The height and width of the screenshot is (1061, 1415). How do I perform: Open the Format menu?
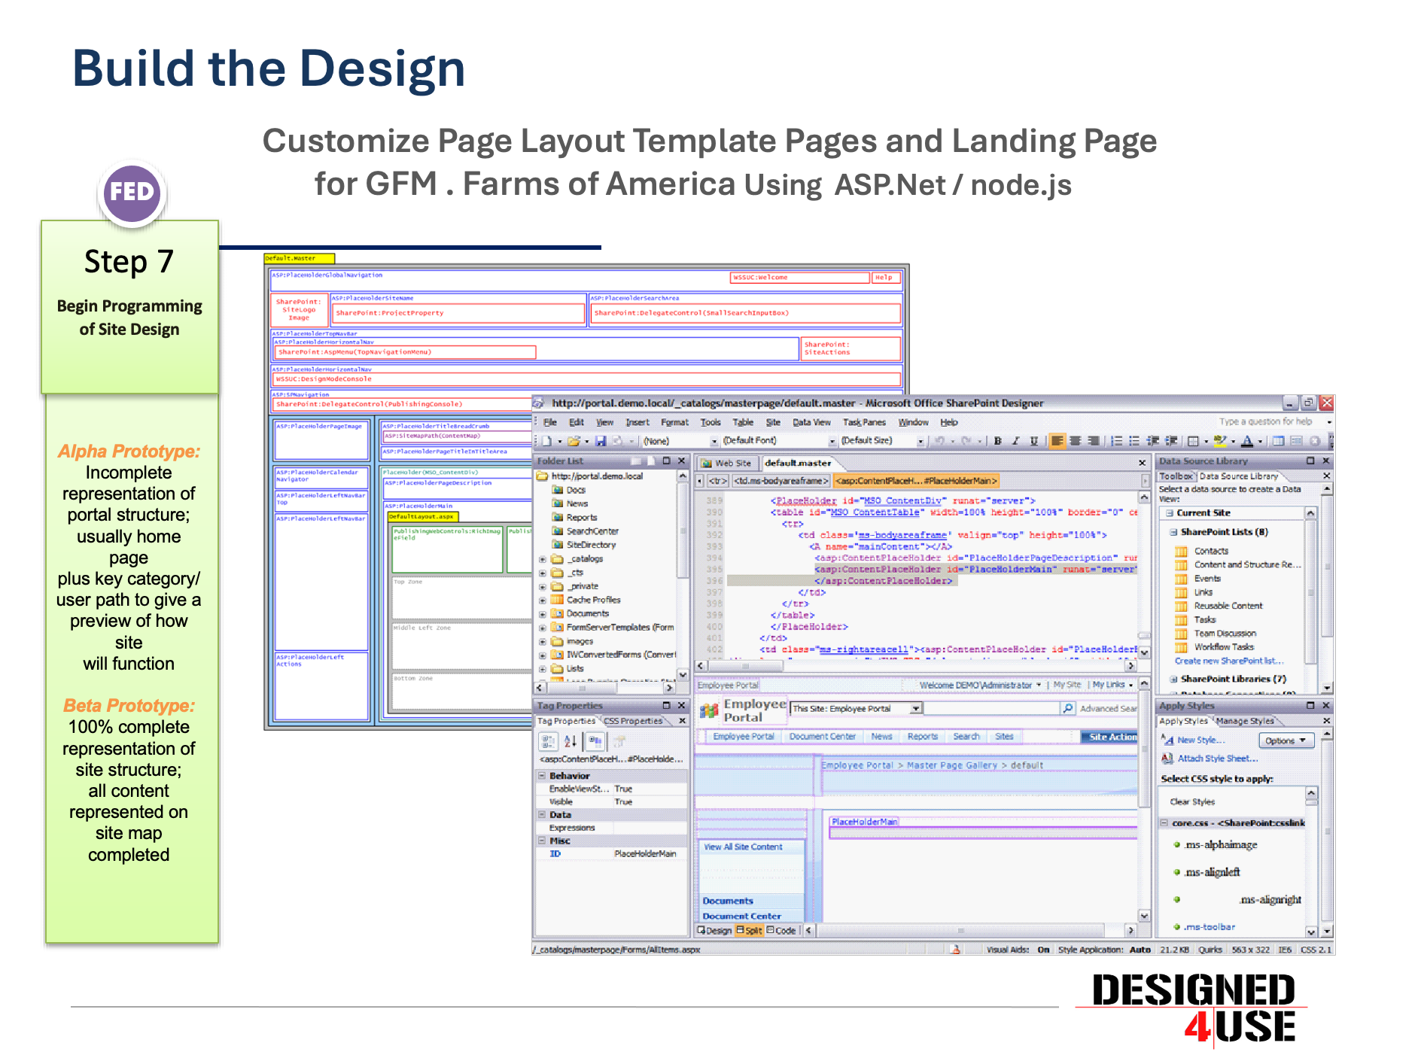(675, 423)
